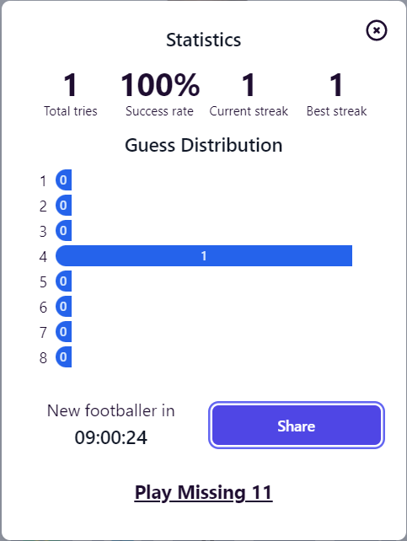The width and height of the screenshot is (407, 541).
Task: Click the Success rate label text
Action: coord(159,111)
